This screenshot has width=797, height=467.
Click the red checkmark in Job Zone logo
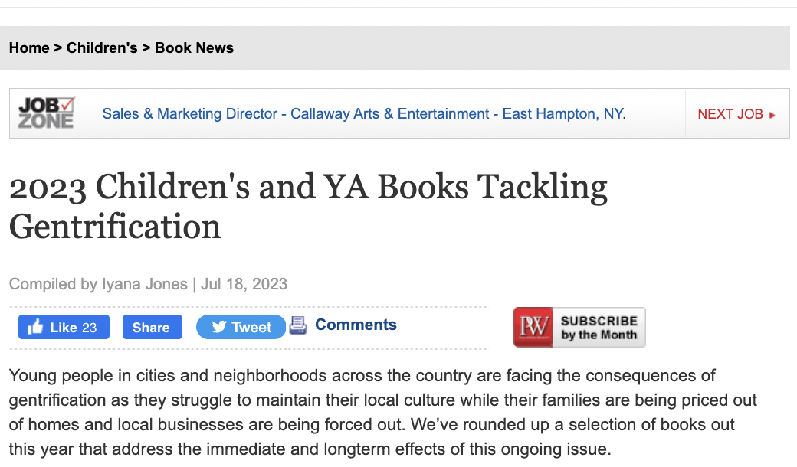point(67,105)
